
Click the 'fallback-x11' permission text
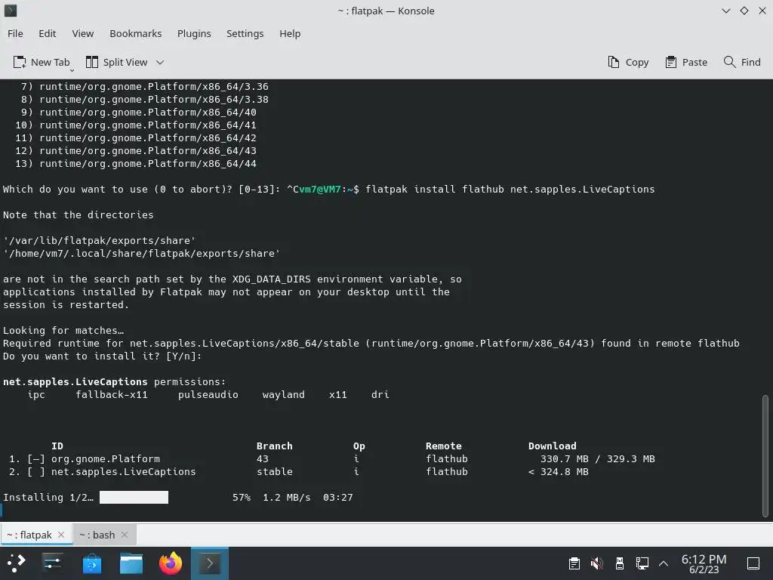pos(112,394)
